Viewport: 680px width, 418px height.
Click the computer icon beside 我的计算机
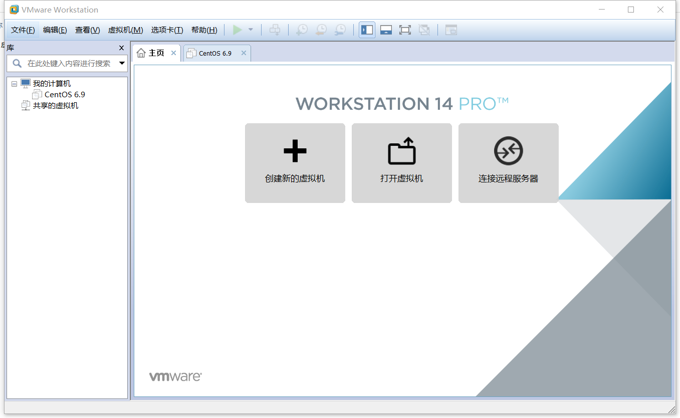(26, 84)
